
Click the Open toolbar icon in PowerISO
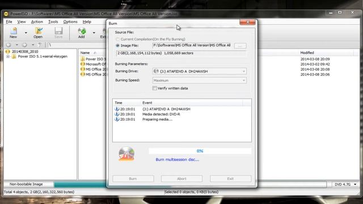click(38, 33)
